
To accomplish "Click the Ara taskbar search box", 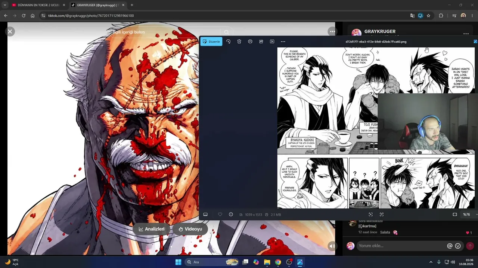I will 212,262.
